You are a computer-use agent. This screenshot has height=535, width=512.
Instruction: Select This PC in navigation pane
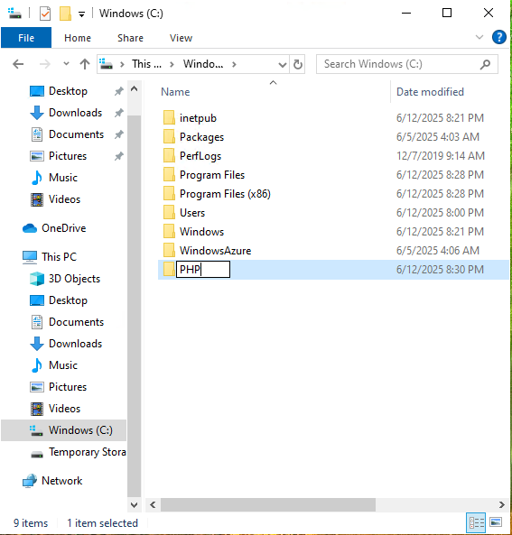(59, 256)
